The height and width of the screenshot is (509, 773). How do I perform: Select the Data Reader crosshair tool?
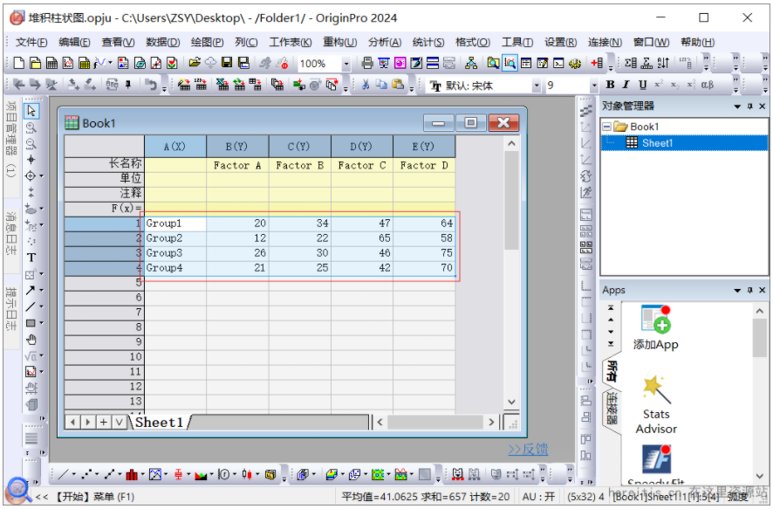point(31,175)
